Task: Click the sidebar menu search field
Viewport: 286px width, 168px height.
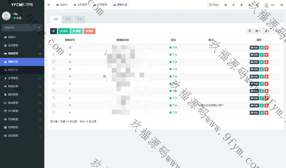Action: pyautogui.click(x=20, y=28)
